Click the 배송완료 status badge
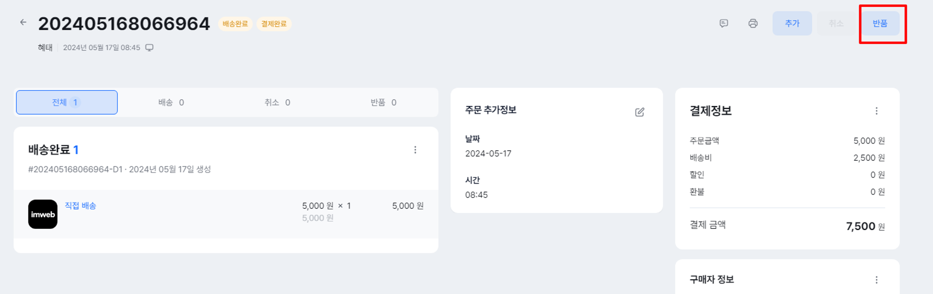 [235, 24]
